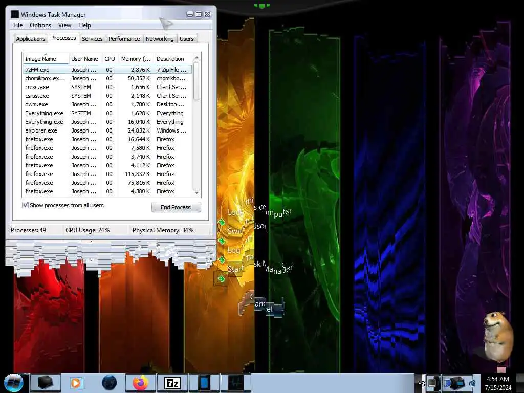This screenshot has width=524, height=393.
Task: Select csrss.exe using 1,656 K
Action: (x=107, y=87)
